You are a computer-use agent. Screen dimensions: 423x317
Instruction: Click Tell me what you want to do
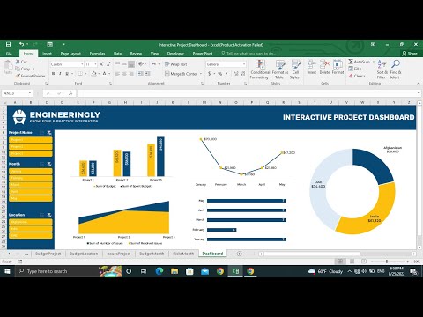(x=249, y=54)
